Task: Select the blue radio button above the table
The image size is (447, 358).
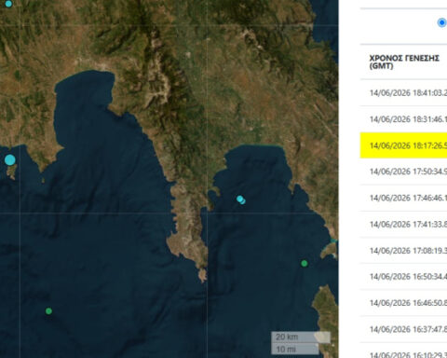Action: [441, 22]
